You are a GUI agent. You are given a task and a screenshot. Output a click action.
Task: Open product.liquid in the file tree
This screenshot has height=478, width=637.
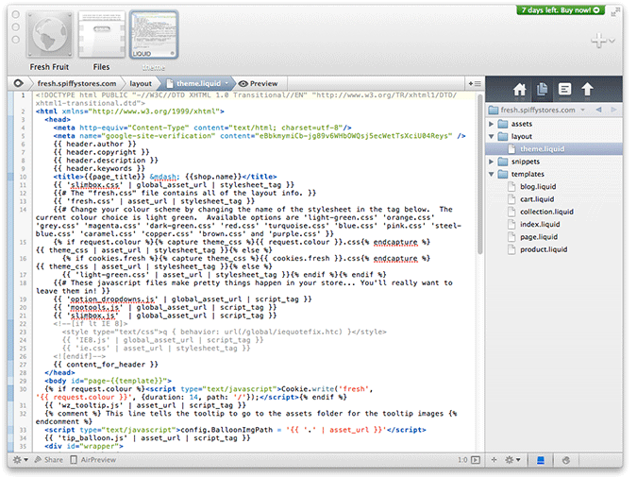pyautogui.click(x=544, y=249)
